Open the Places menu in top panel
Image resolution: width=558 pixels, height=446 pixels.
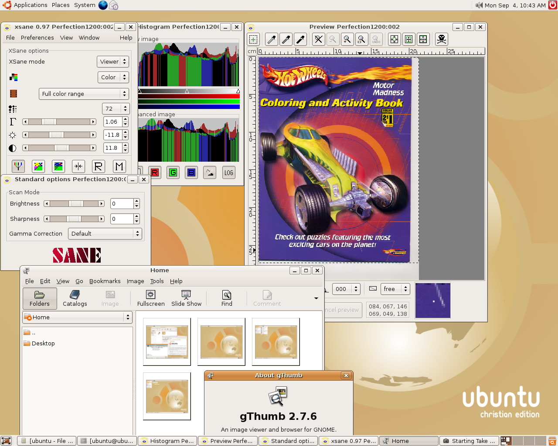(61, 5)
